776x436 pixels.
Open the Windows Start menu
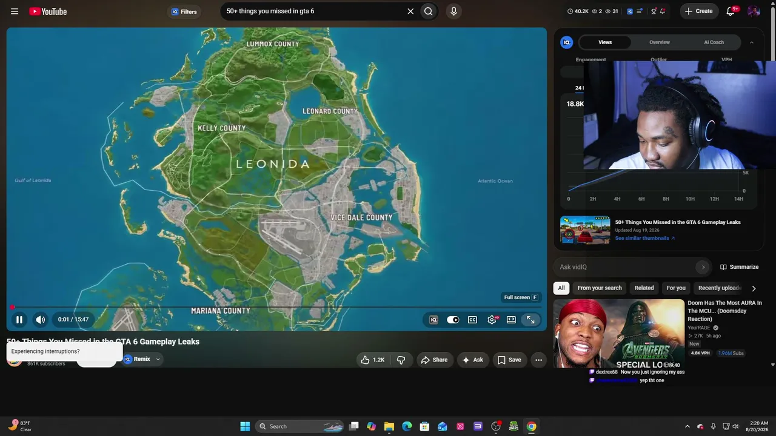[245, 426]
